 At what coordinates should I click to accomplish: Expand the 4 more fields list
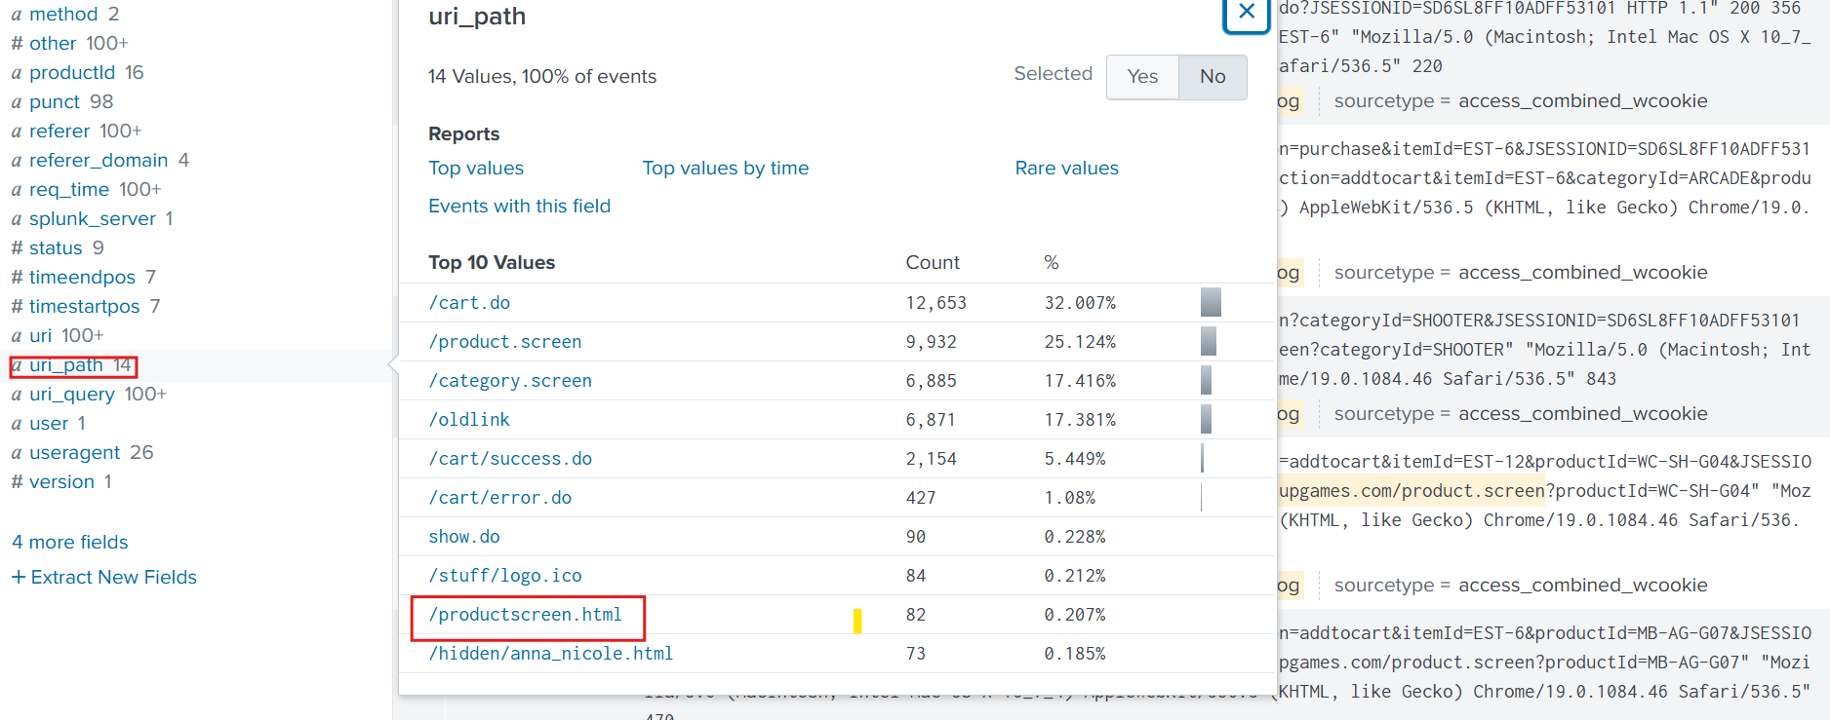[x=69, y=543]
